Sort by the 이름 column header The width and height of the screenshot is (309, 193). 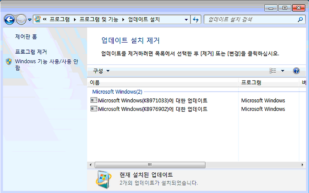tap(163, 83)
